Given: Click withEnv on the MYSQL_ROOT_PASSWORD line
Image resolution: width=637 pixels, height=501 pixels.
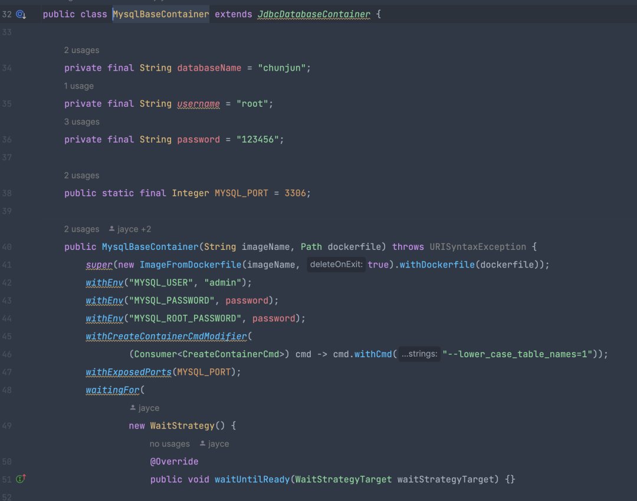Looking at the screenshot, I should [104, 318].
